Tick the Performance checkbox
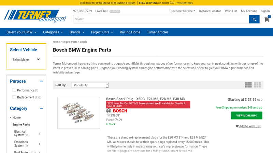The image size is (273, 153). 14,90
